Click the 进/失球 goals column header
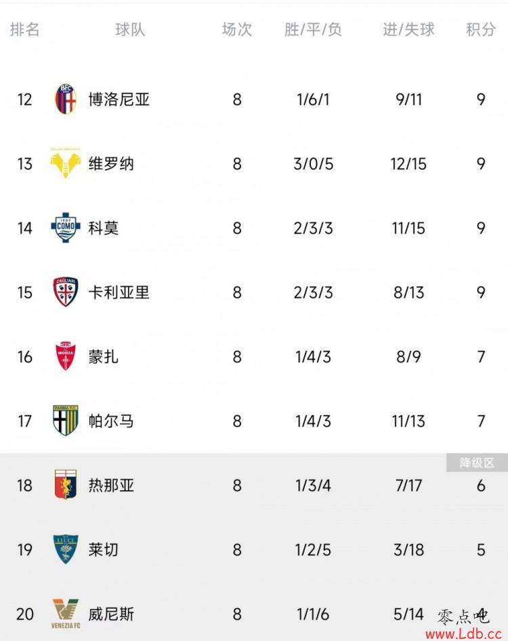 [408, 30]
